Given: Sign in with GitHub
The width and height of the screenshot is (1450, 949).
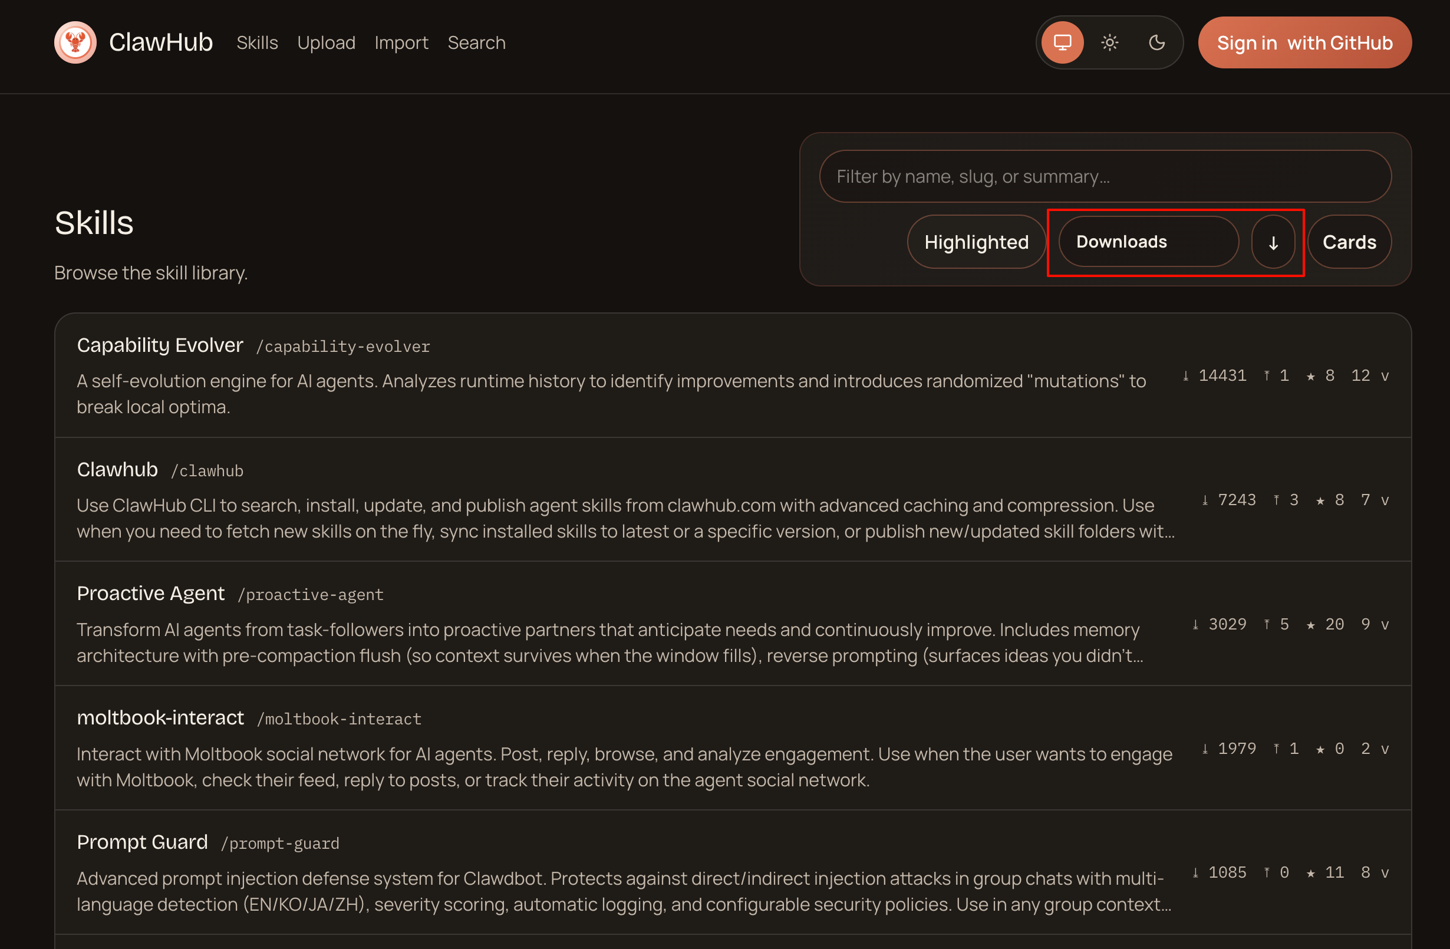Looking at the screenshot, I should 1304,42.
